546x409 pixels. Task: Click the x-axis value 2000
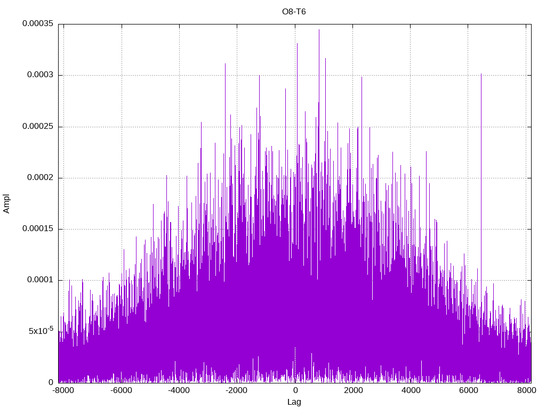point(353,390)
